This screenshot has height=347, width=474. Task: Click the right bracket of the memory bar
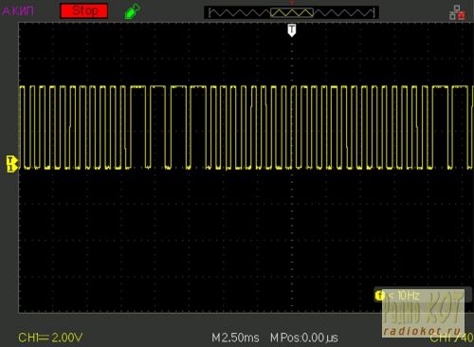click(374, 12)
